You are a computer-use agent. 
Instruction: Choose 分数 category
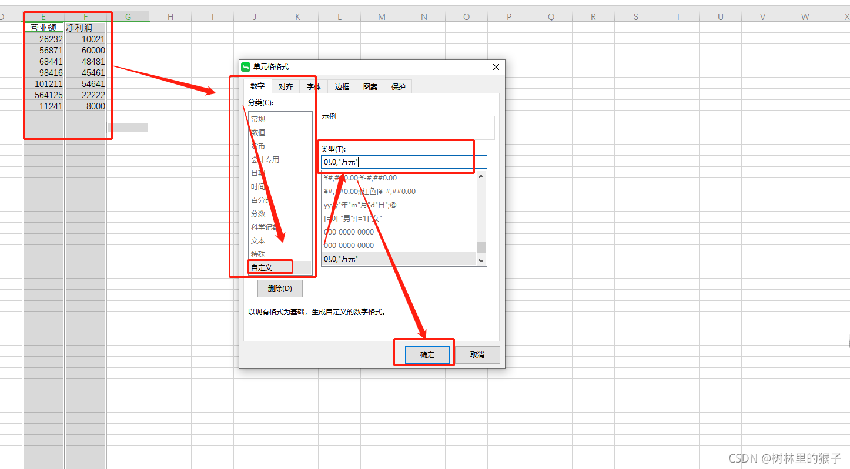tap(280, 213)
